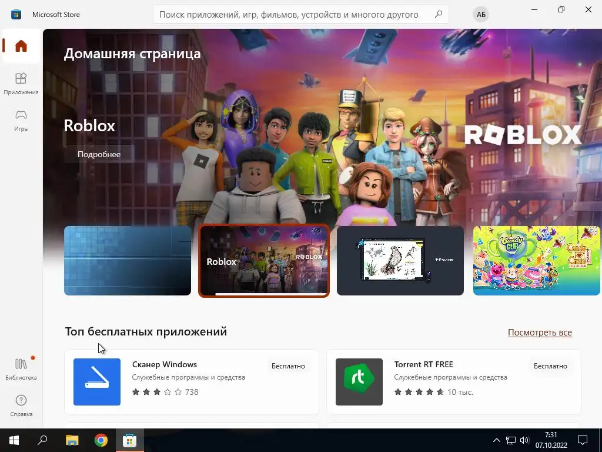This screenshot has width=602, height=452.
Task: Launch Google Chrome from taskbar
Action: (101, 440)
